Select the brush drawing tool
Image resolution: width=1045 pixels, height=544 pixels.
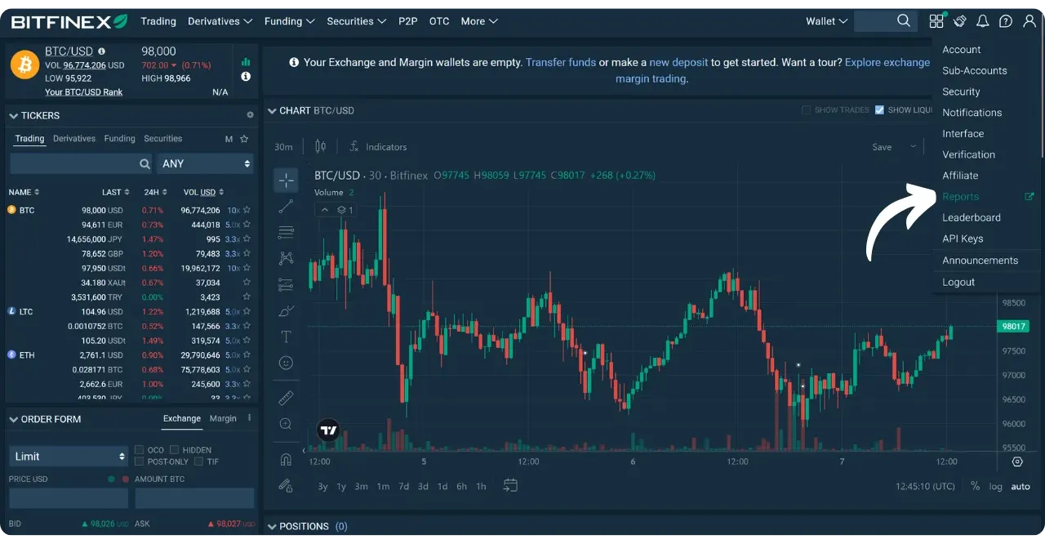tap(286, 310)
